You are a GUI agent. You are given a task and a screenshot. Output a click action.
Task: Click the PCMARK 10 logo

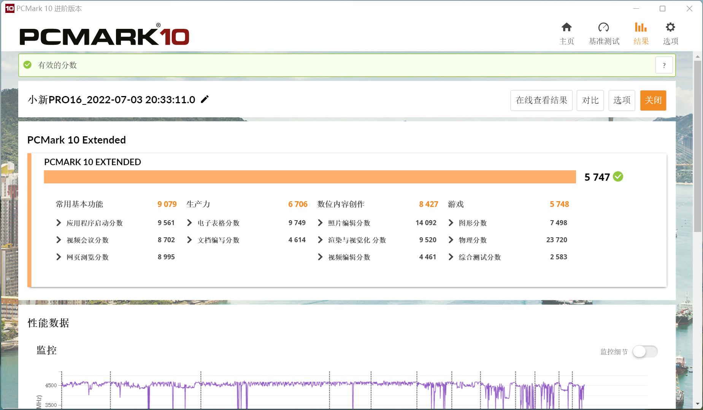[105, 35]
